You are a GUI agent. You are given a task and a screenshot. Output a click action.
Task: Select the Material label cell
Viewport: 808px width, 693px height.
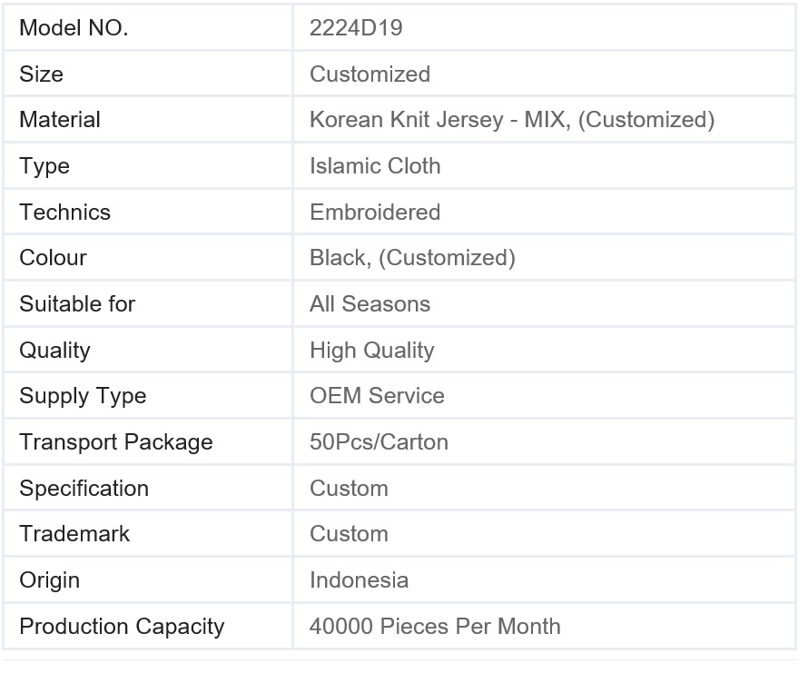pyautogui.click(x=148, y=120)
